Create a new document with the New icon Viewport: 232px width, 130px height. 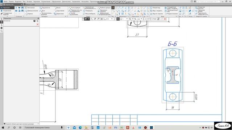16,8
